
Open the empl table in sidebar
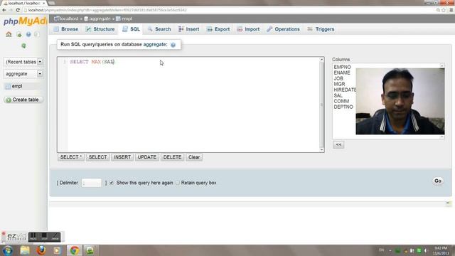[17, 86]
